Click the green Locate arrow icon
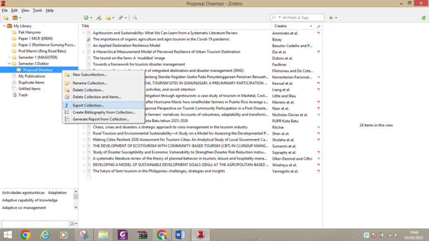Screen dimensions: 429x241 (x=331, y=18)
